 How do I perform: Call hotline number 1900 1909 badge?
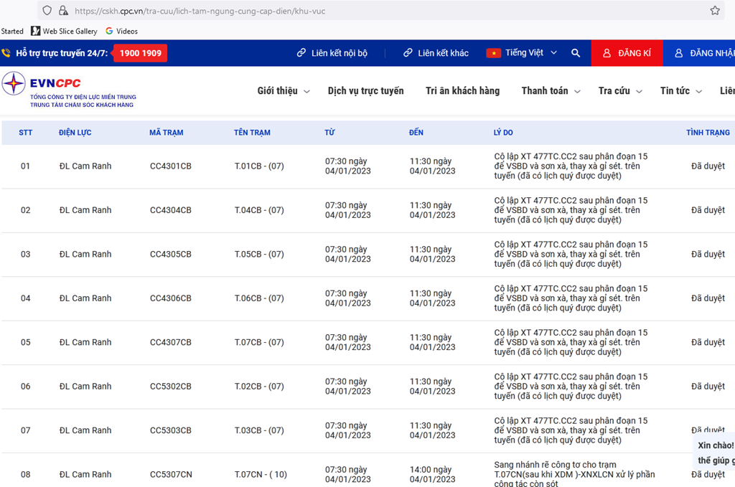pos(141,53)
